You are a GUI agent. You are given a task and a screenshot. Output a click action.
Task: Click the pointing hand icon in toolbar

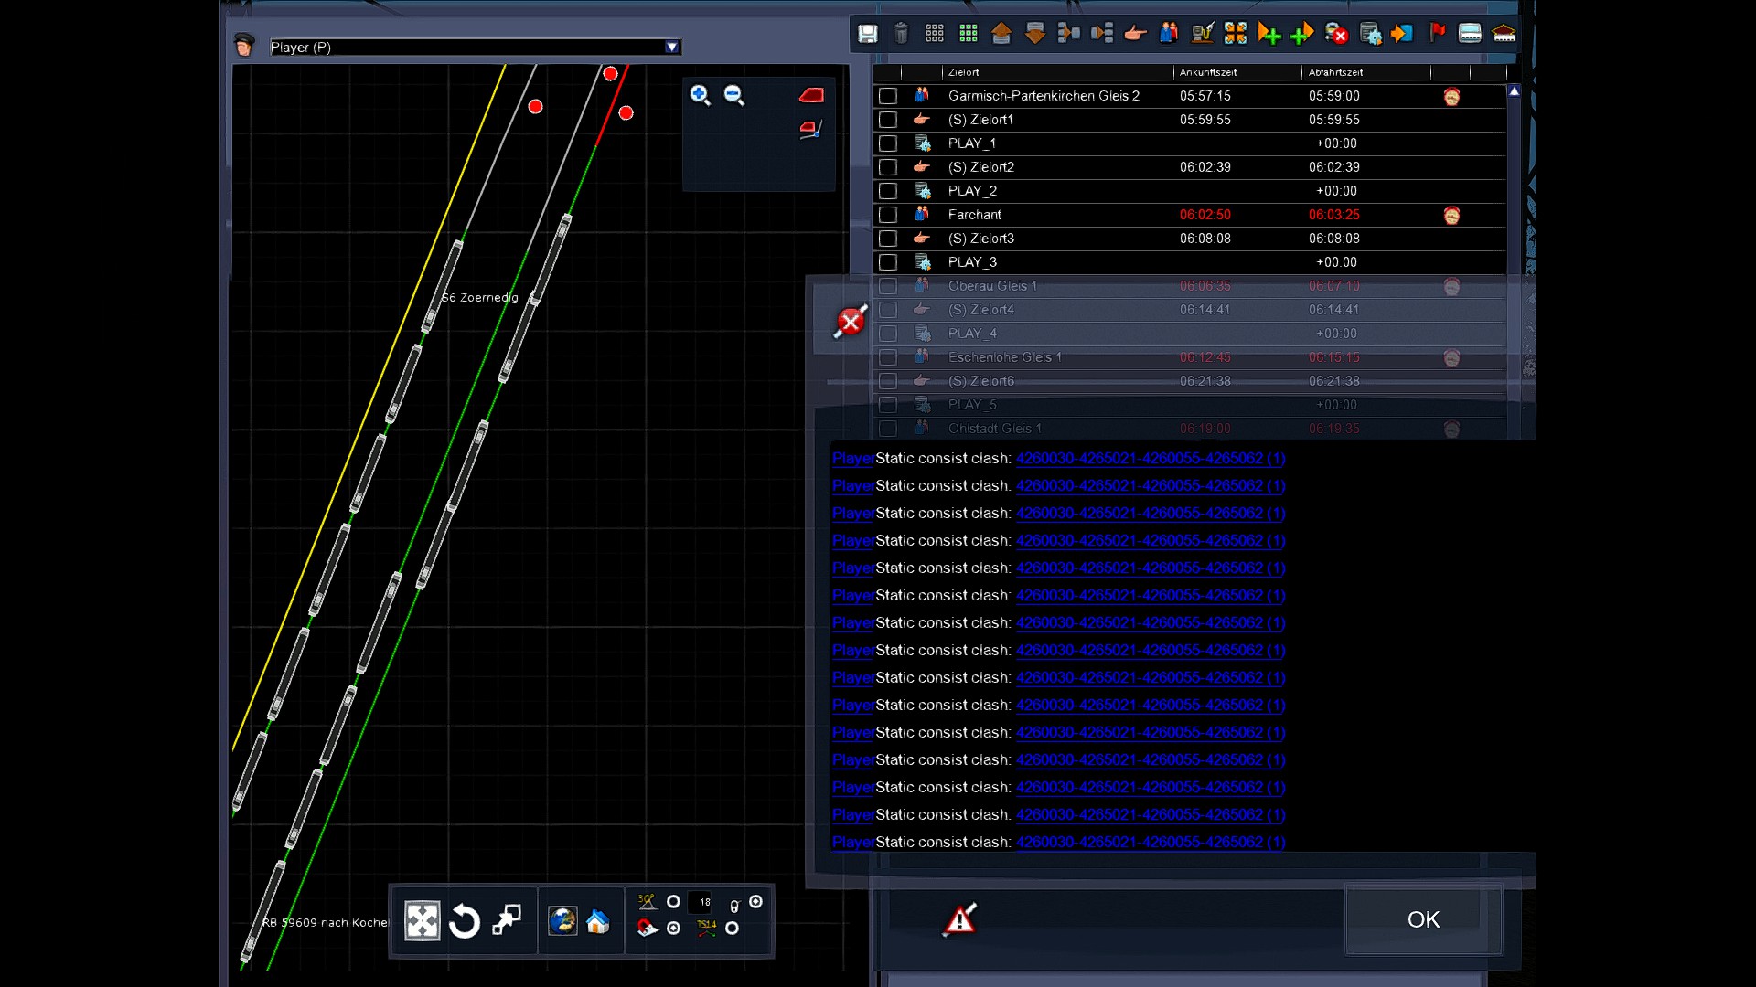pos(1135,34)
